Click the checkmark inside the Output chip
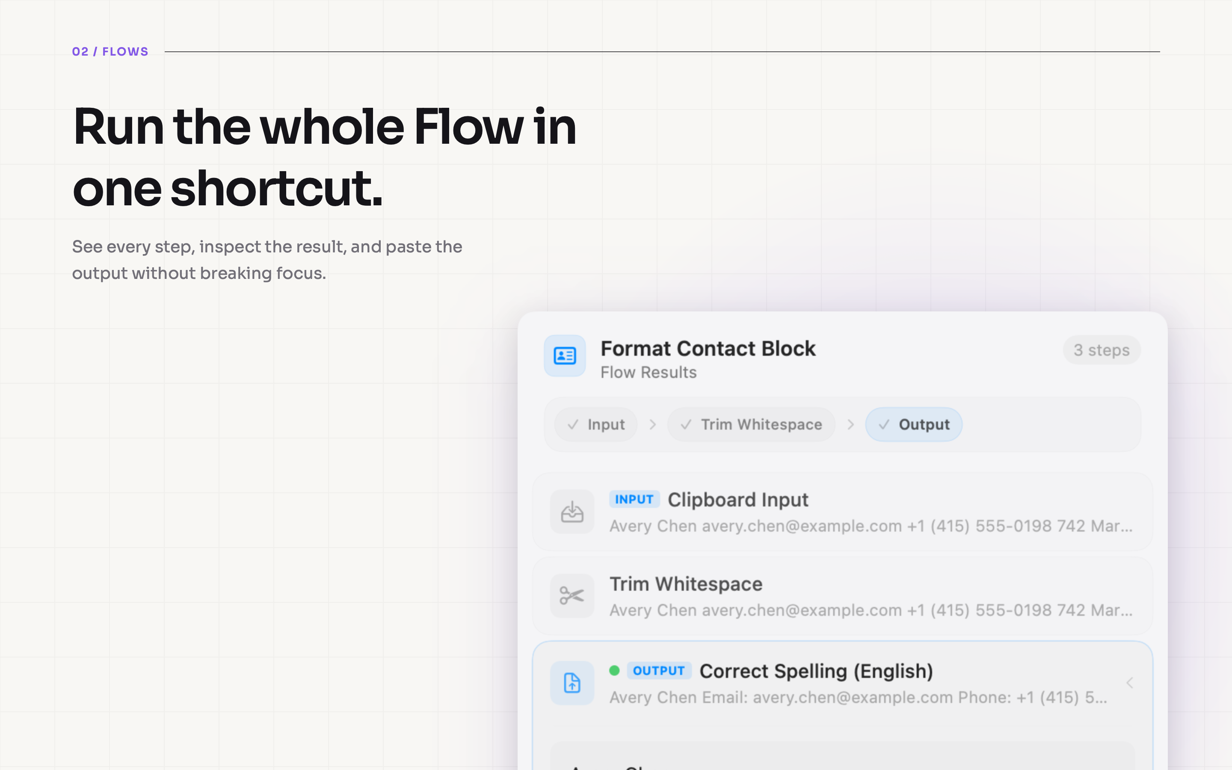Screen dimensions: 1232x770 884,424
